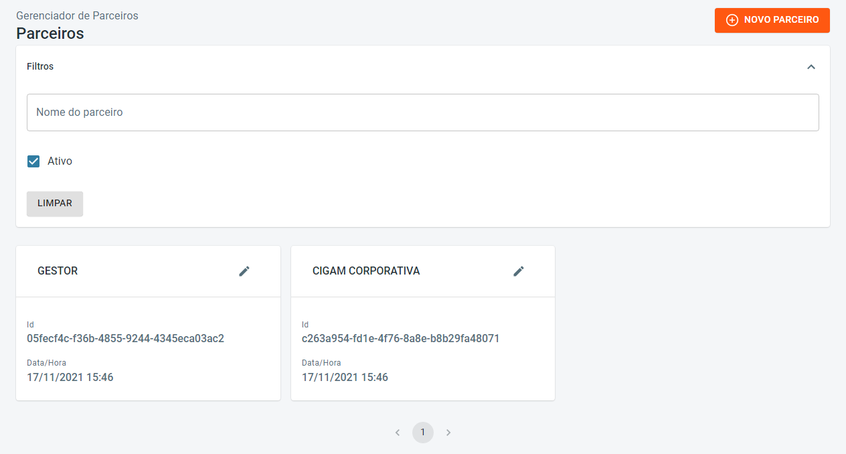Select page 1 in pagination
The image size is (846, 454).
(x=423, y=433)
